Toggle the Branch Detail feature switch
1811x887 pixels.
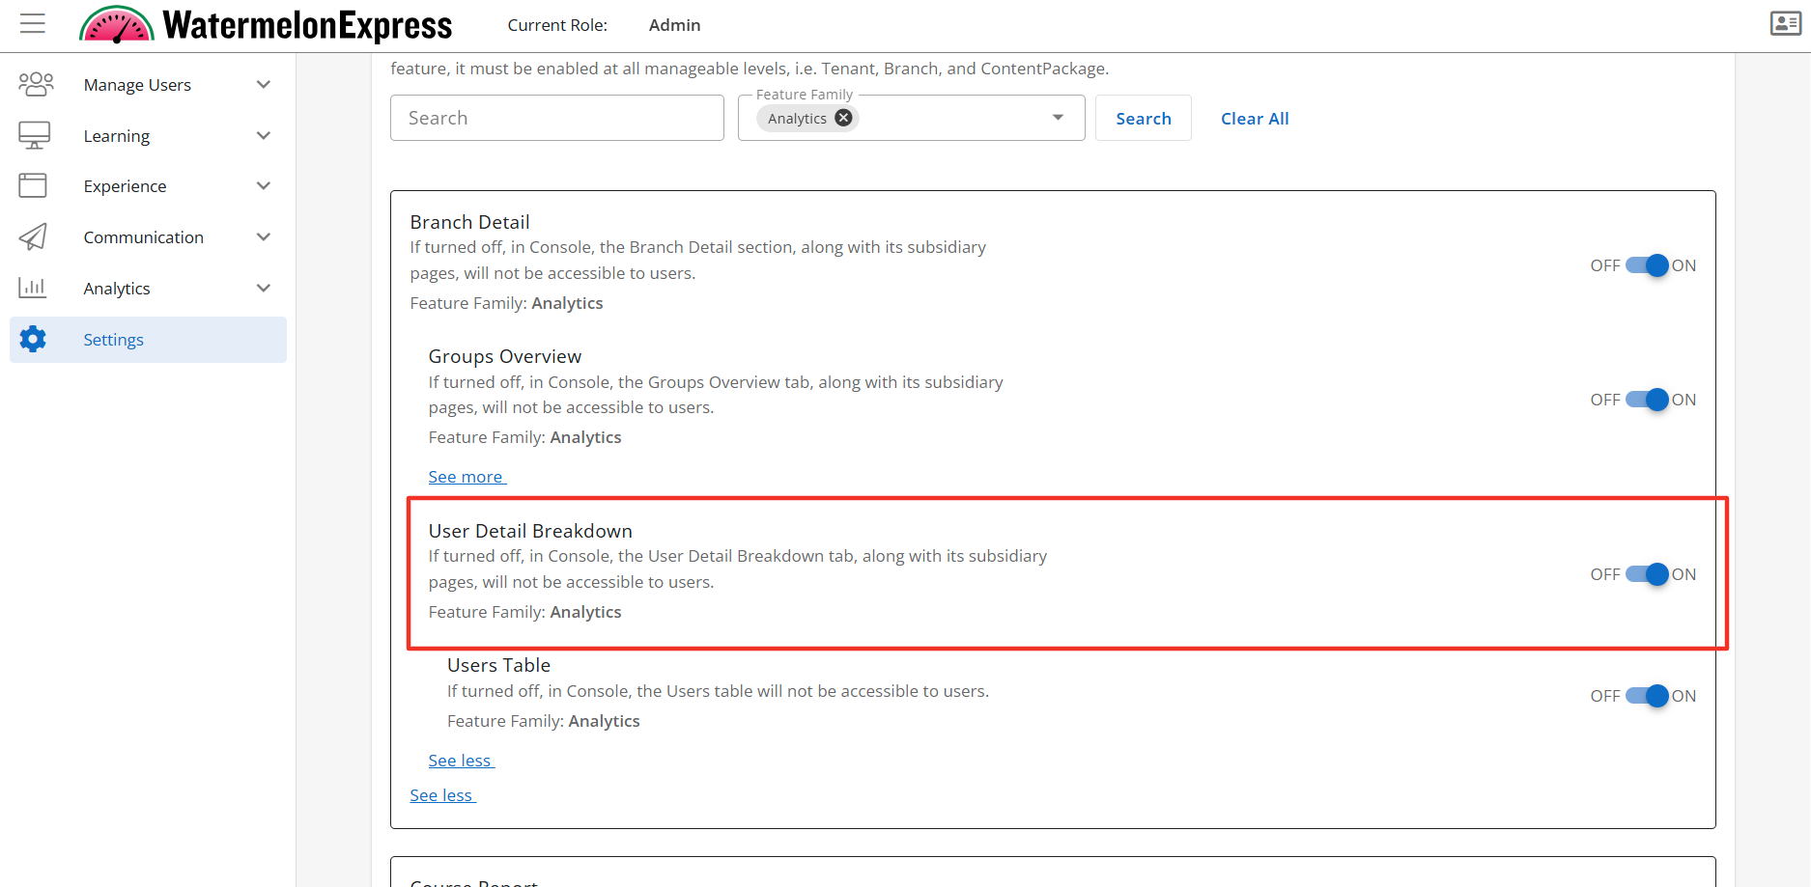pyautogui.click(x=1647, y=265)
